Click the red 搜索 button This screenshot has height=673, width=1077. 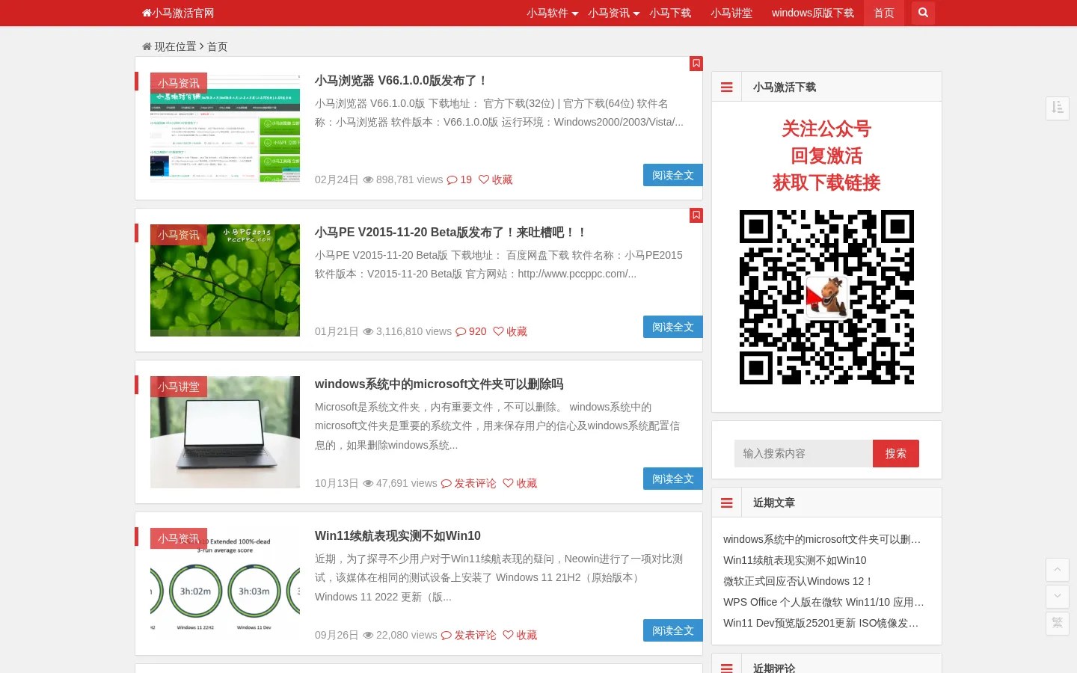pyautogui.click(x=896, y=453)
